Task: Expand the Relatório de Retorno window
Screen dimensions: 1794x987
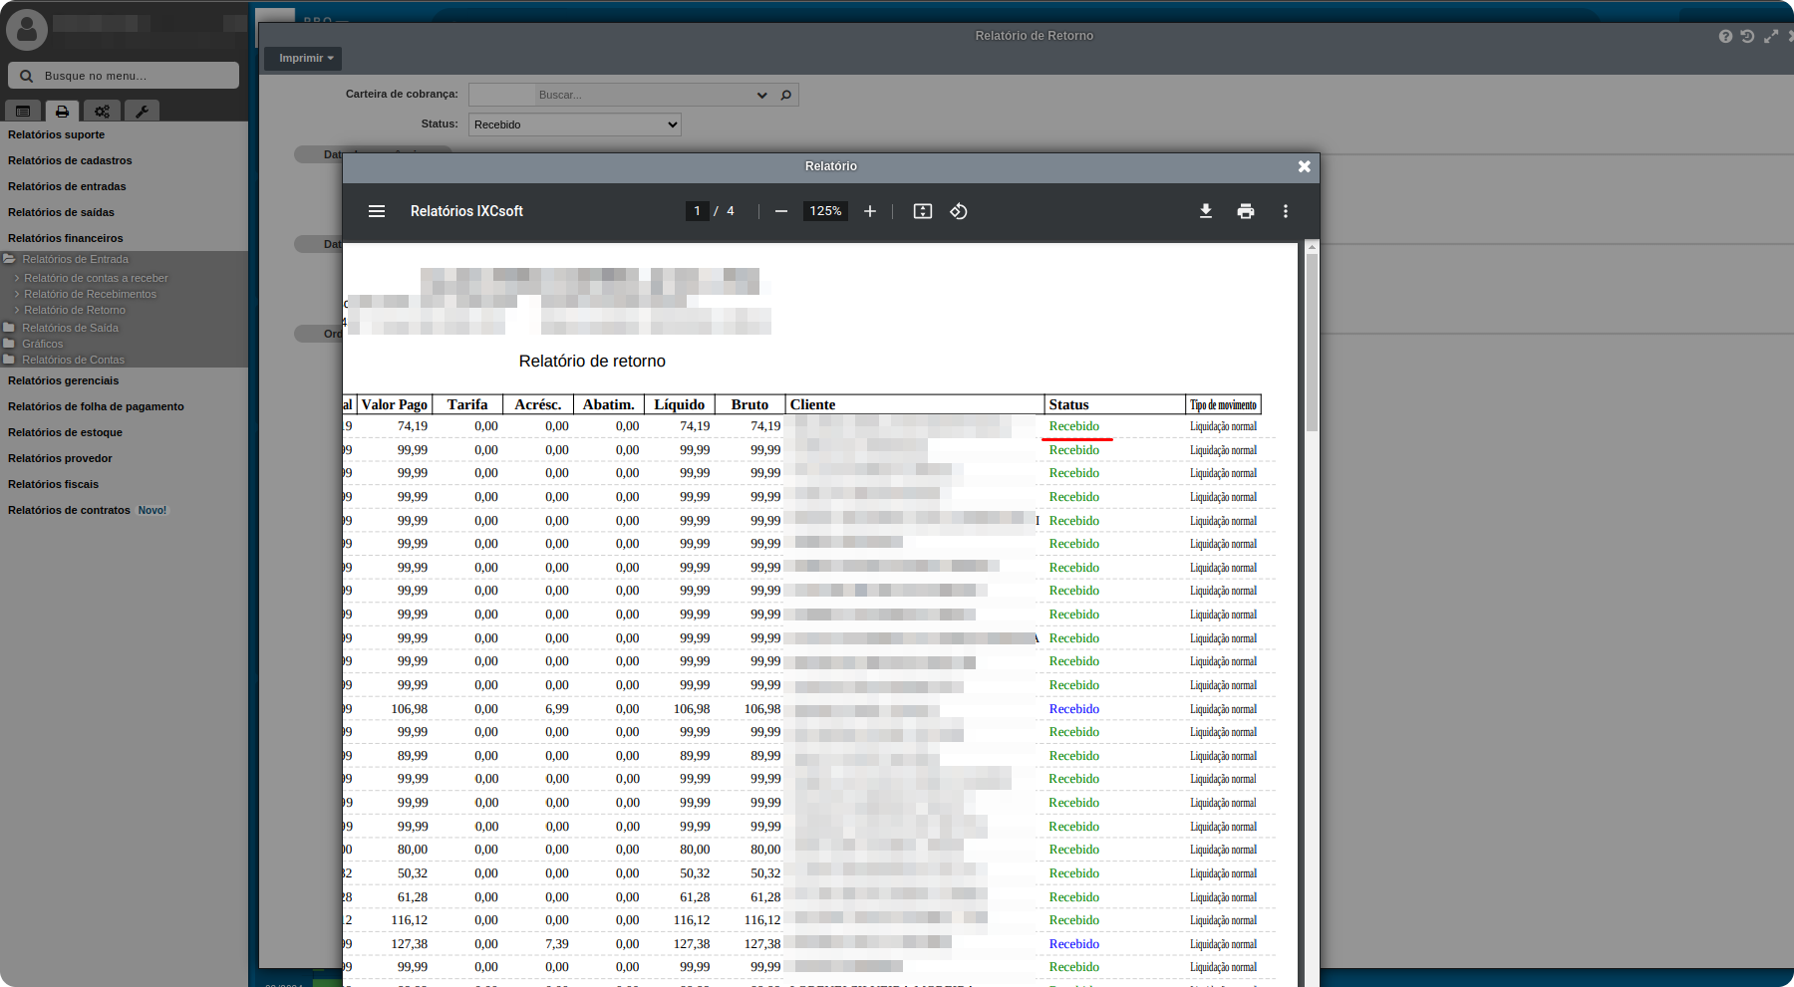Action: click(1771, 36)
